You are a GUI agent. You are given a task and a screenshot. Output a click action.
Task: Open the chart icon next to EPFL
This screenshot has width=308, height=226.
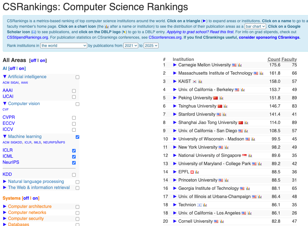click(197, 172)
